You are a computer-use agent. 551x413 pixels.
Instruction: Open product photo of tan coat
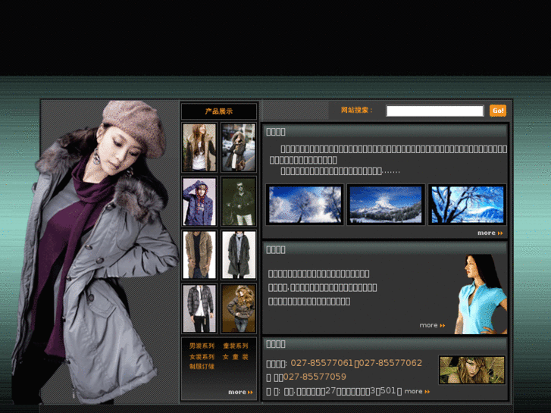(x=199, y=255)
